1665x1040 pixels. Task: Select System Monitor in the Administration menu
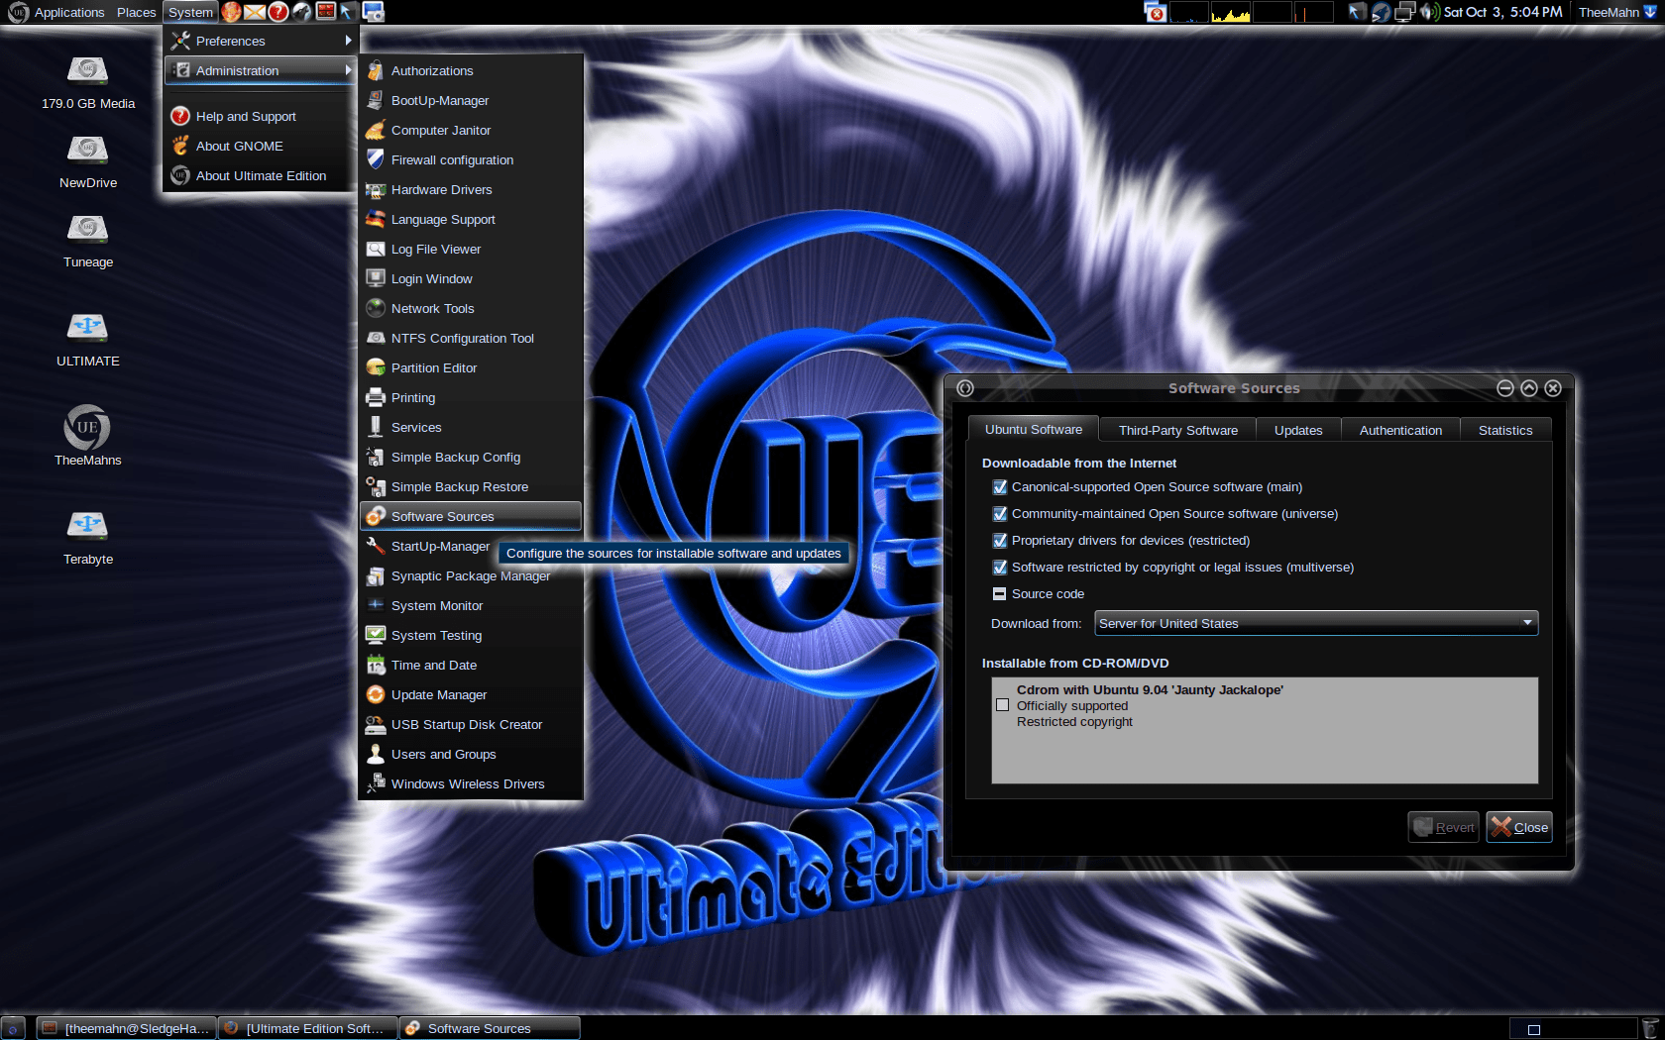click(x=471, y=605)
